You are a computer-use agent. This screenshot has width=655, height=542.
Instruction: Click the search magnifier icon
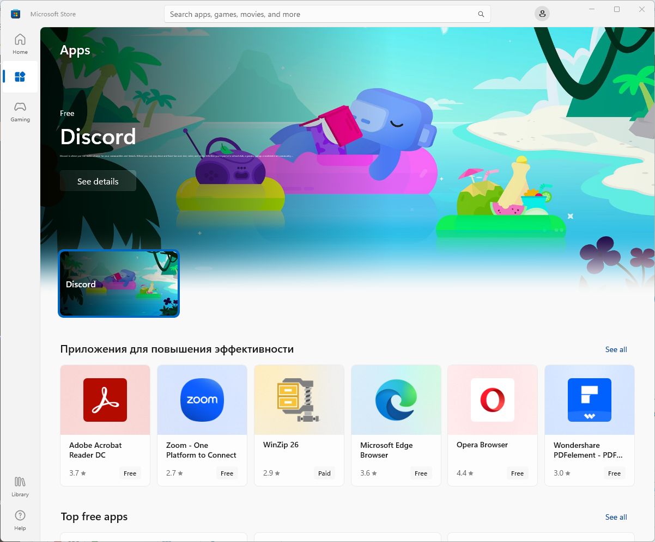(x=481, y=14)
